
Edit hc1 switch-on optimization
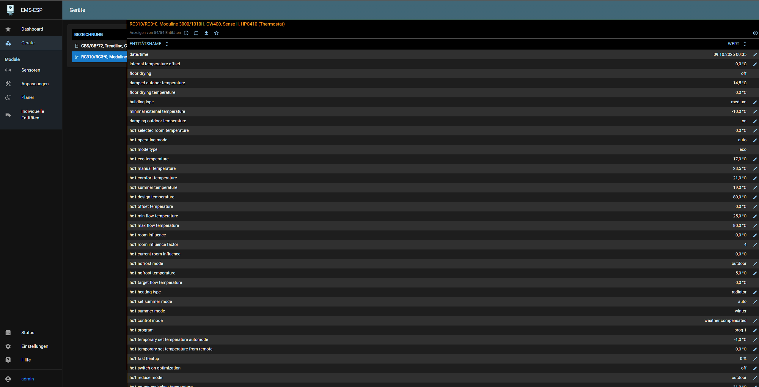[x=755, y=368]
